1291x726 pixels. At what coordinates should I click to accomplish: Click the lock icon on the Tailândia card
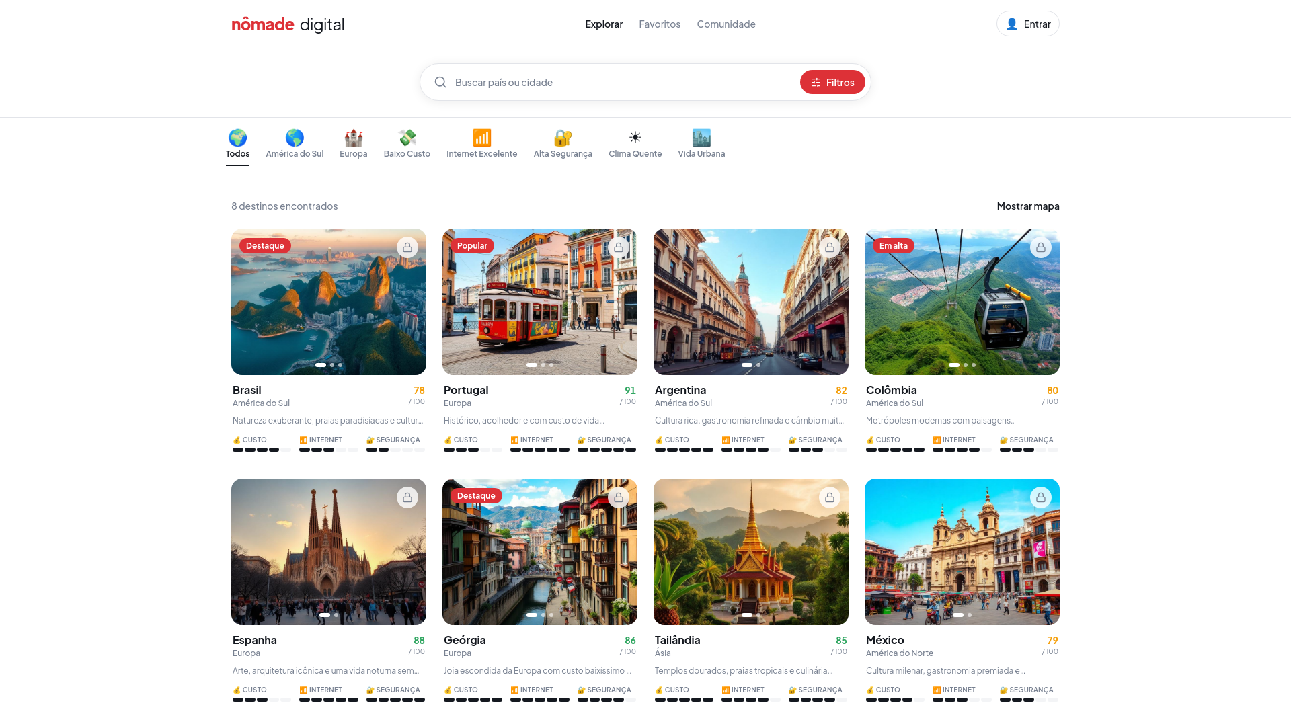tap(830, 497)
